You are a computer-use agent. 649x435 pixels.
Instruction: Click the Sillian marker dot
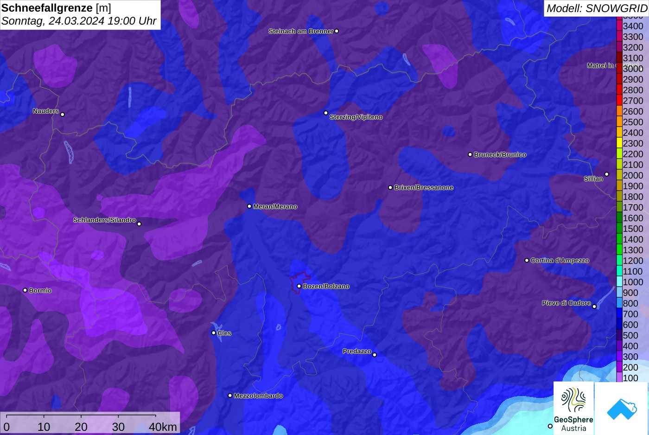pyautogui.click(x=606, y=174)
